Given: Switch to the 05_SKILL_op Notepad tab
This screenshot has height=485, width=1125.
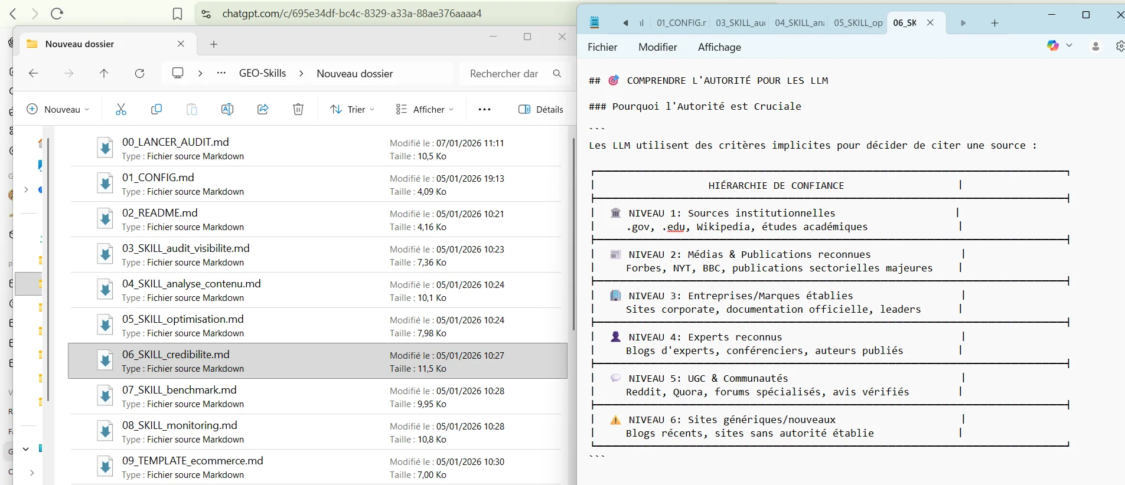Looking at the screenshot, I should point(858,22).
